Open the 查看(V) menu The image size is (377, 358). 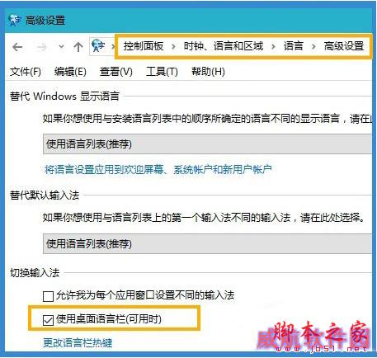click(x=116, y=72)
